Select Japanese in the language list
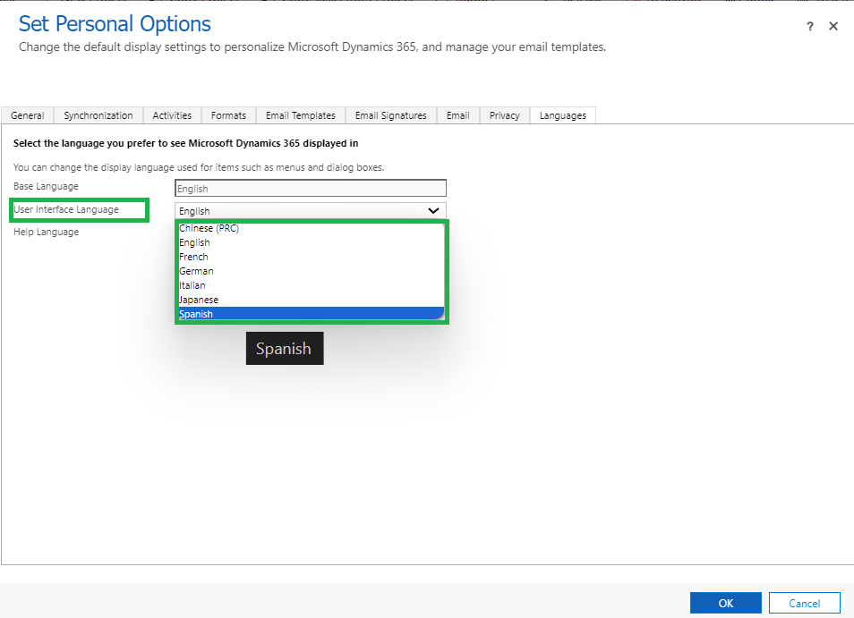Screen dimensions: 854x618 point(312,300)
